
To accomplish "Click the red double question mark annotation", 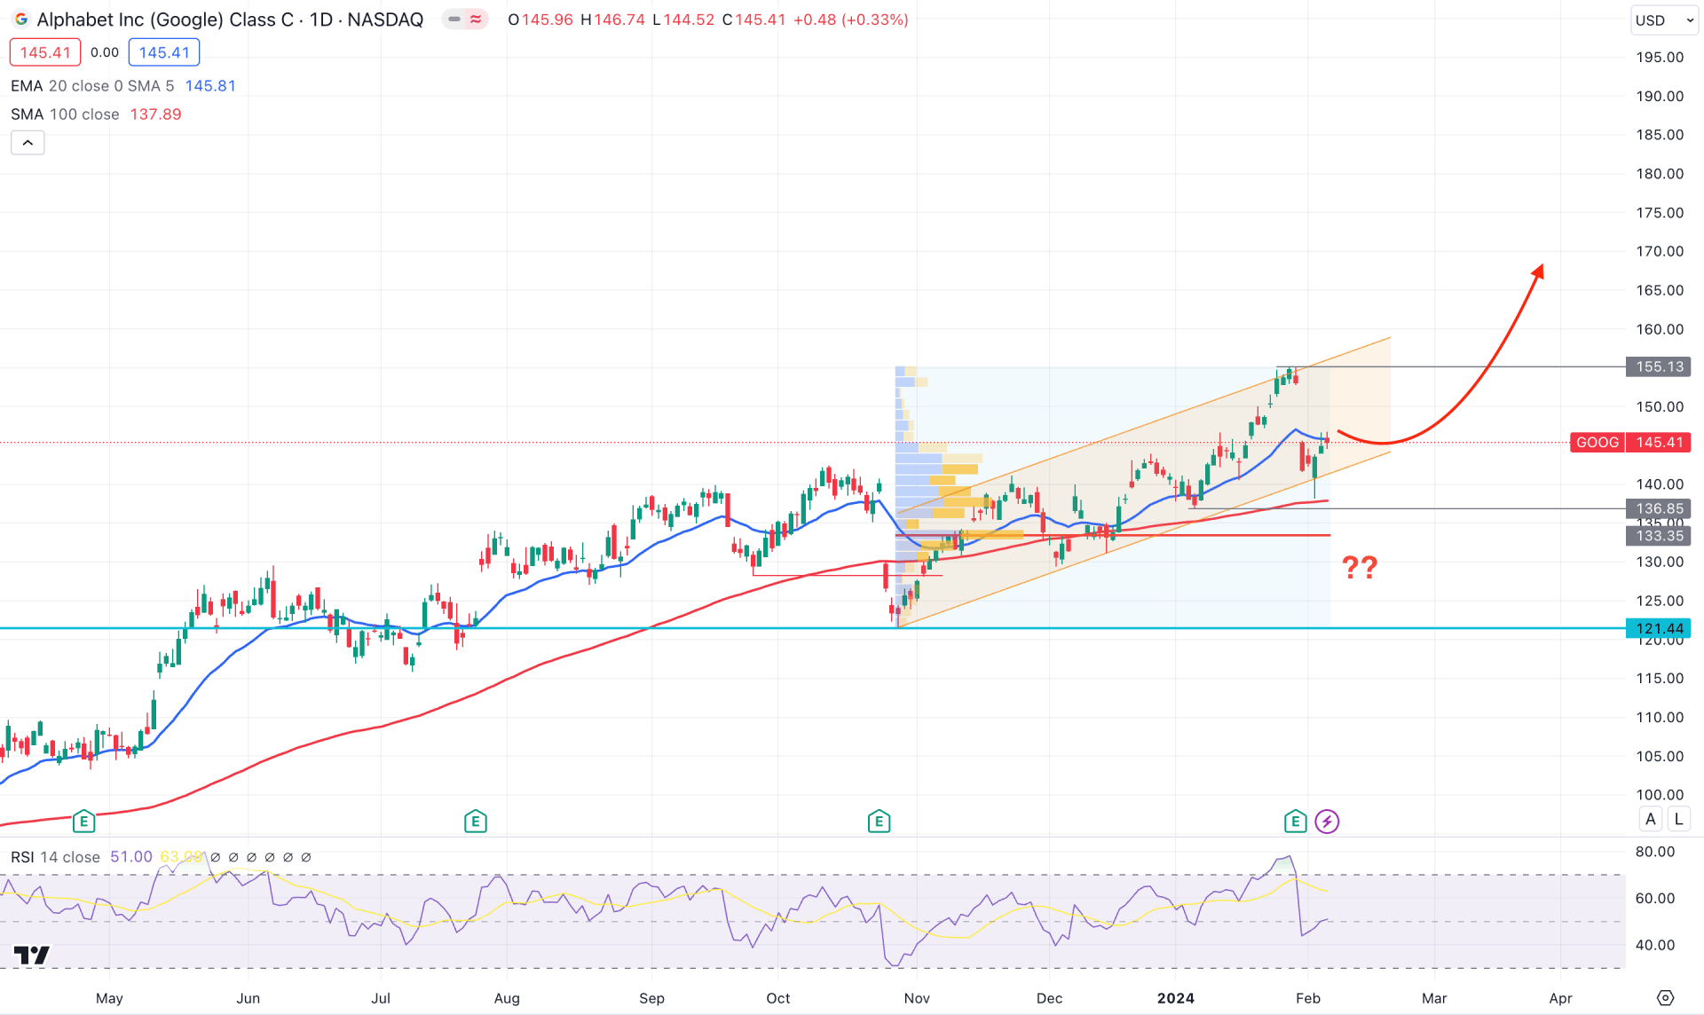I will click(1359, 567).
